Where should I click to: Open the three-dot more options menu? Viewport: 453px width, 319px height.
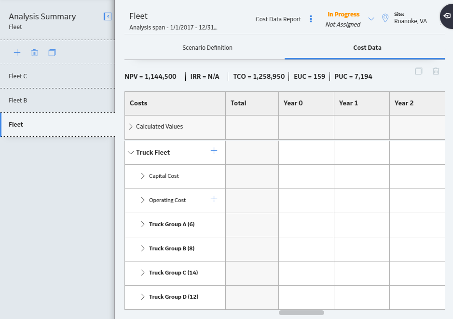coord(311,19)
